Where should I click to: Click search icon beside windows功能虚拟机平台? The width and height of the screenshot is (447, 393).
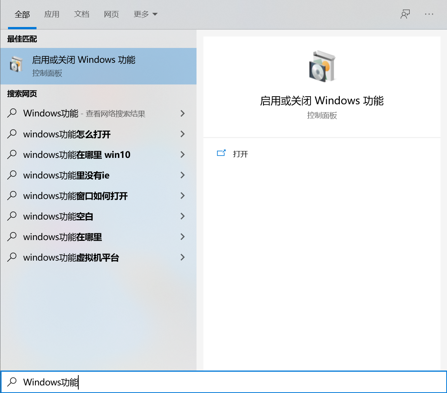tap(12, 257)
